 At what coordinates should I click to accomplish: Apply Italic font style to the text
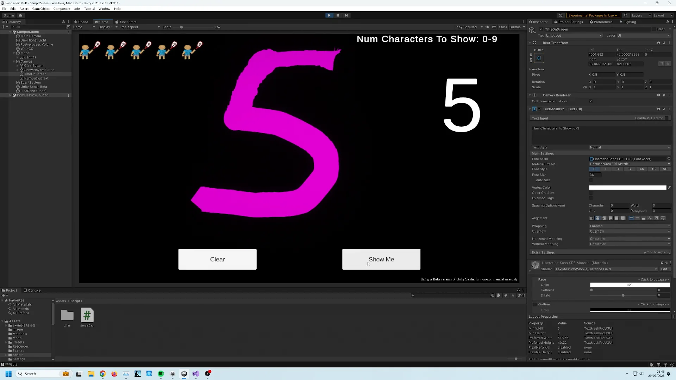(606, 169)
